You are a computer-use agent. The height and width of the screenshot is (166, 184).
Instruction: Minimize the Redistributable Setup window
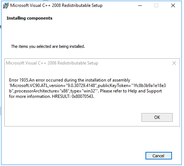(x=140, y=5)
